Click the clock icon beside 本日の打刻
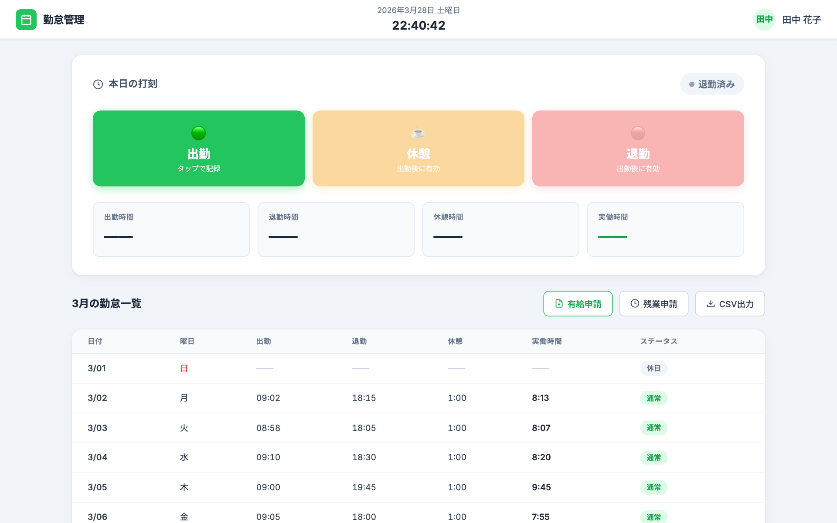837x523 pixels. coord(98,84)
